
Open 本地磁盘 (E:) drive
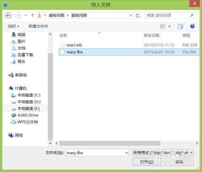click(25, 109)
